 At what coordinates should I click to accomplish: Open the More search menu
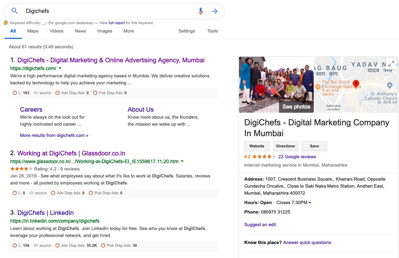click(128, 31)
